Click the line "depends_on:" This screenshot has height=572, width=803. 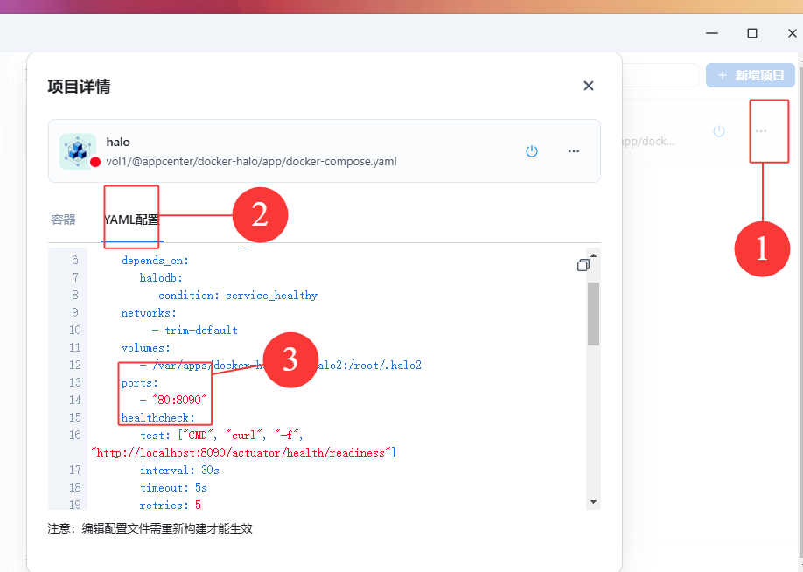click(x=155, y=261)
